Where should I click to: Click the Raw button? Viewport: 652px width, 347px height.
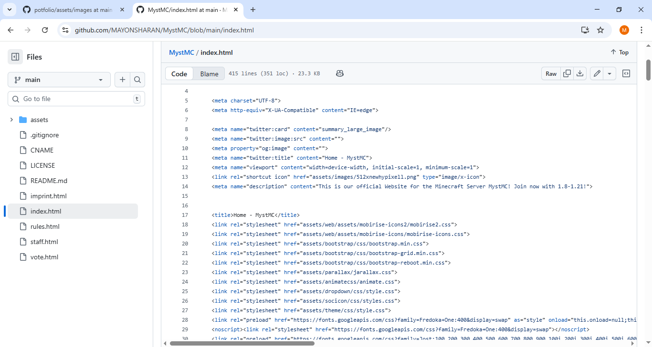(551, 73)
